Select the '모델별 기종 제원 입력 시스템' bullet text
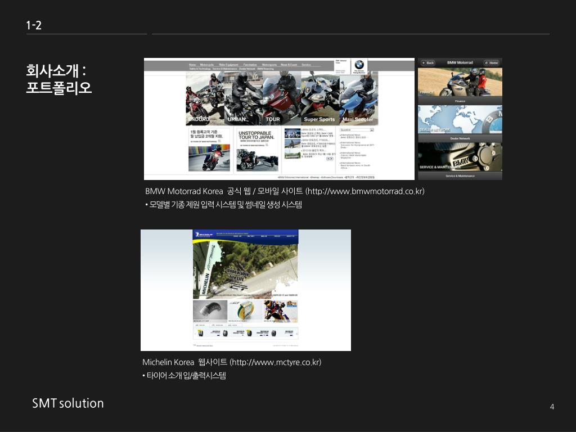Screen dimensions: 576x432 (x=192, y=205)
